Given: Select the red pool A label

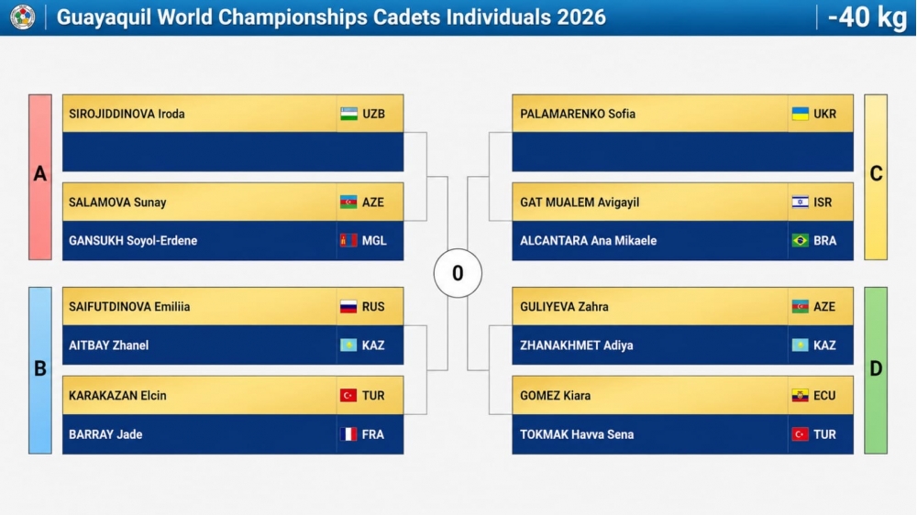Looking at the screenshot, I should 40,177.
